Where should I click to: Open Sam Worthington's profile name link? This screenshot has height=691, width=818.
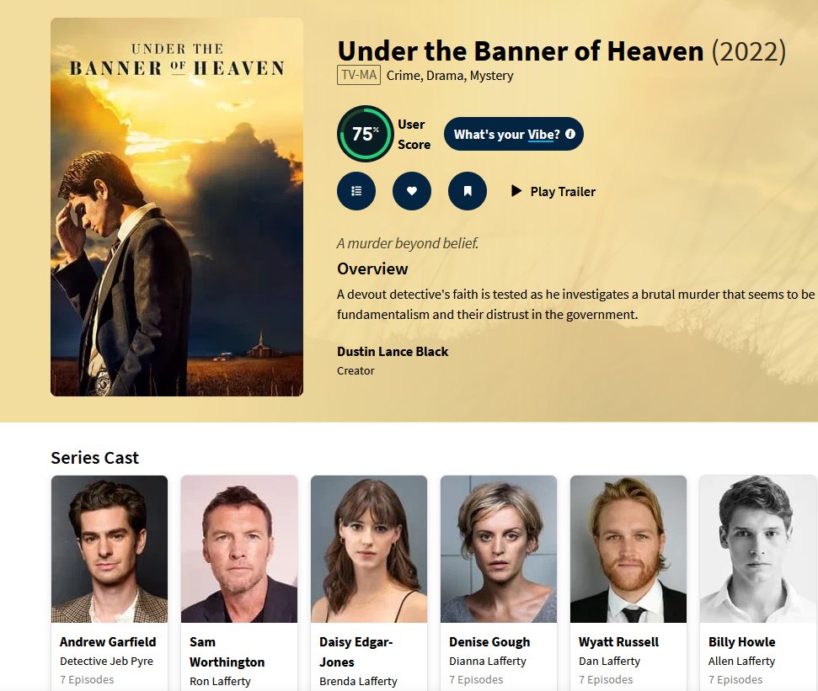pos(227,652)
